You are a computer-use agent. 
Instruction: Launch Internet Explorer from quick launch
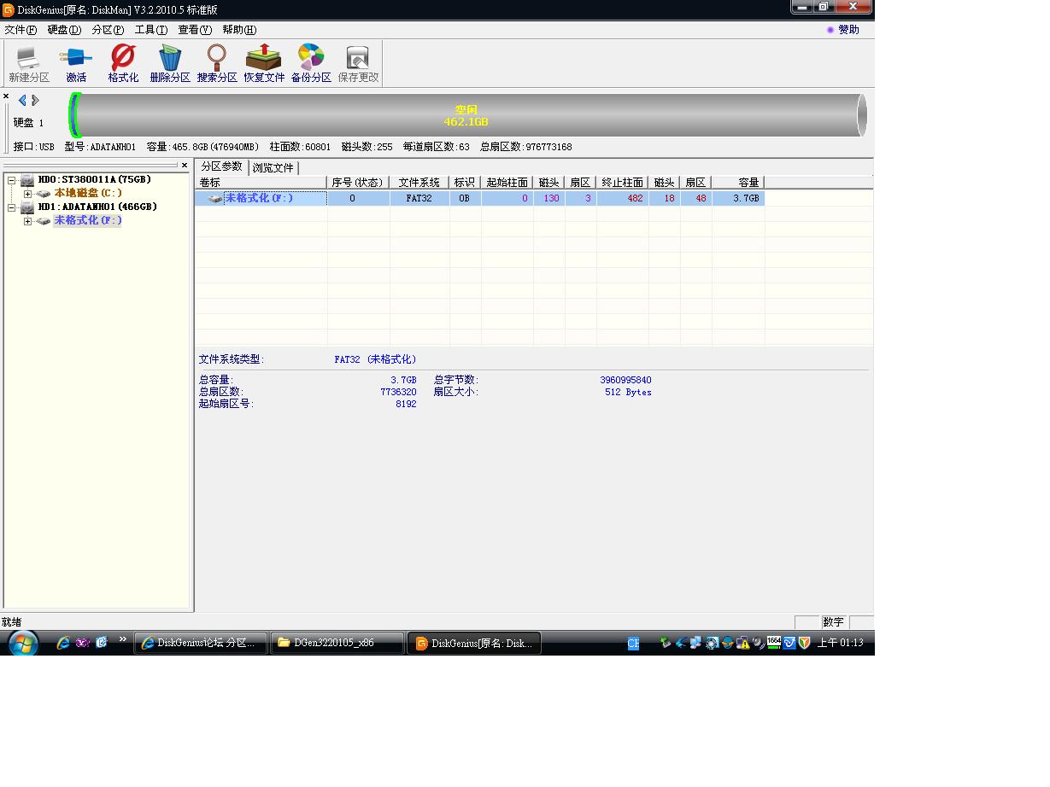click(x=62, y=643)
